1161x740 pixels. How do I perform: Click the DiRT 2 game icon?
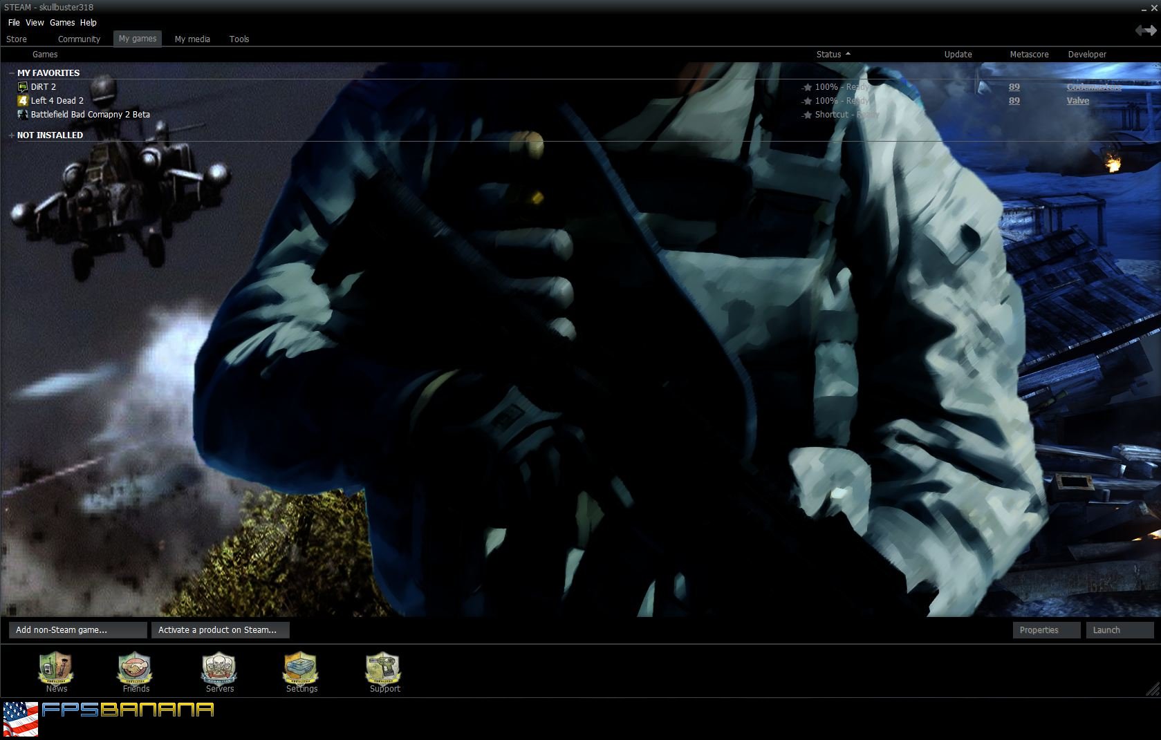(x=23, y=87)
